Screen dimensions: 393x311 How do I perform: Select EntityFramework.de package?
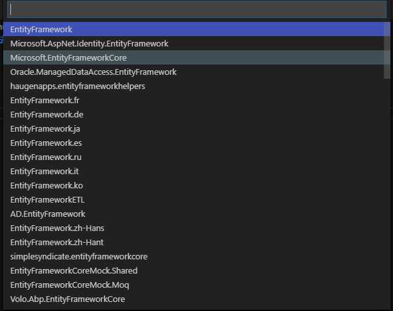click(x=197, y=114)
